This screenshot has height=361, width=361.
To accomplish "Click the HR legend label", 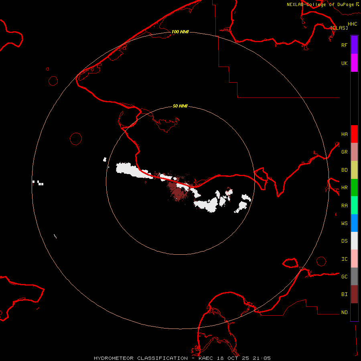I will pyautogui.click(x=344, y=188).
